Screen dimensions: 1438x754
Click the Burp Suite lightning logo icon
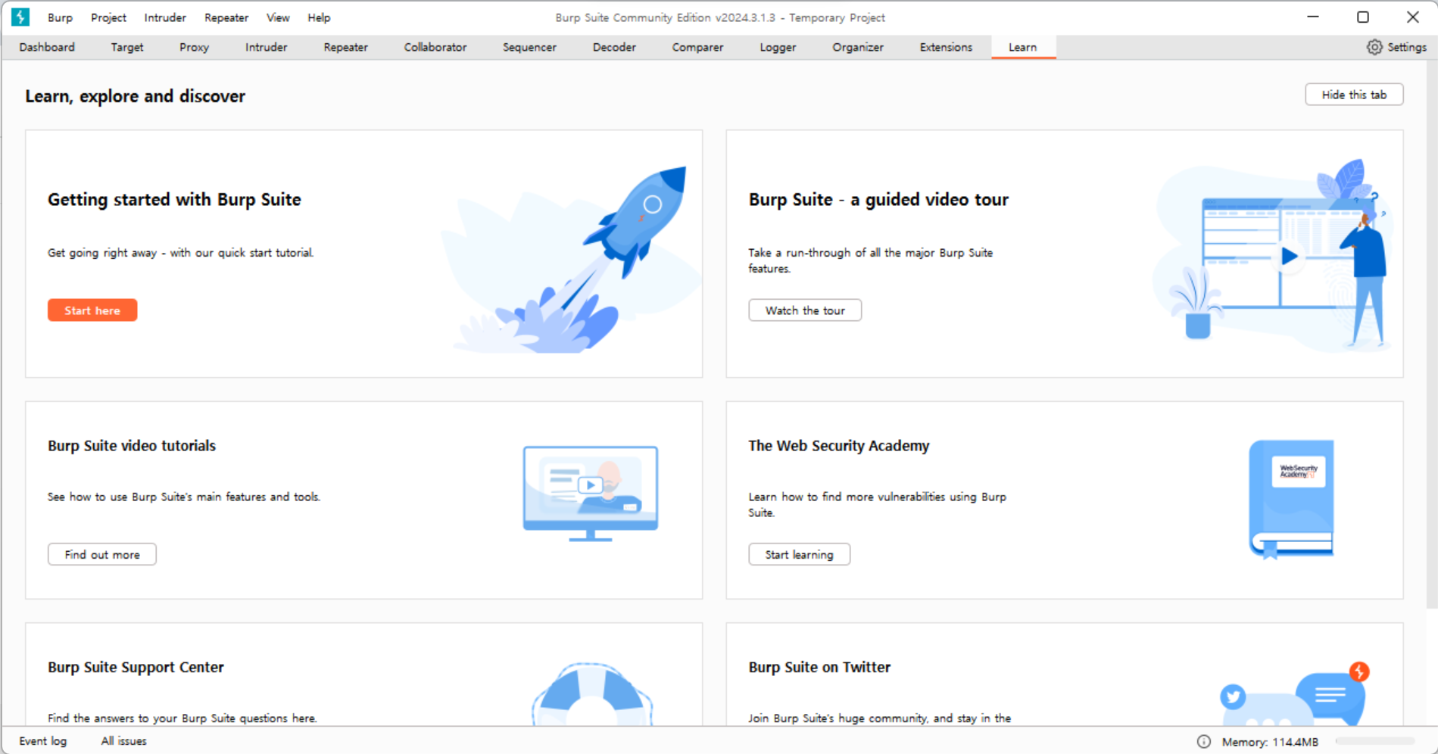(x=20, y=17)
